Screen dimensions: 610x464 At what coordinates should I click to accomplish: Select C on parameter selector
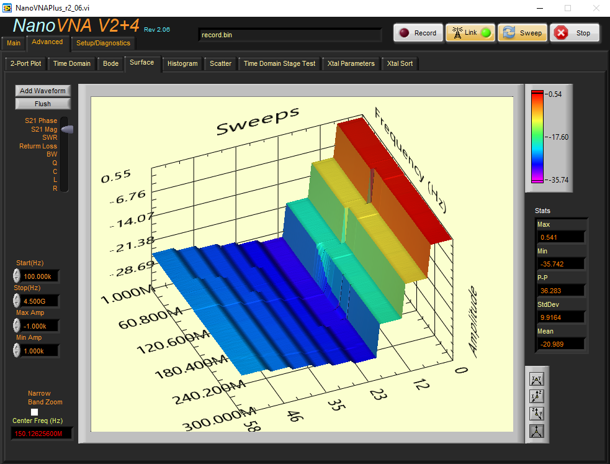[x=55, y=171]
